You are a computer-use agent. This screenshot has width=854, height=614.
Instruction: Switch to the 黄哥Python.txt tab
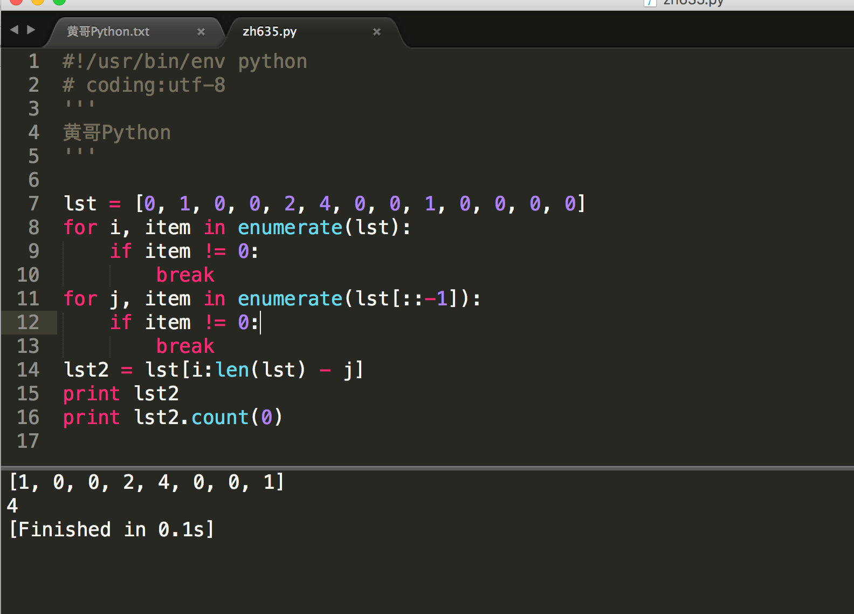tap(108, 31)
